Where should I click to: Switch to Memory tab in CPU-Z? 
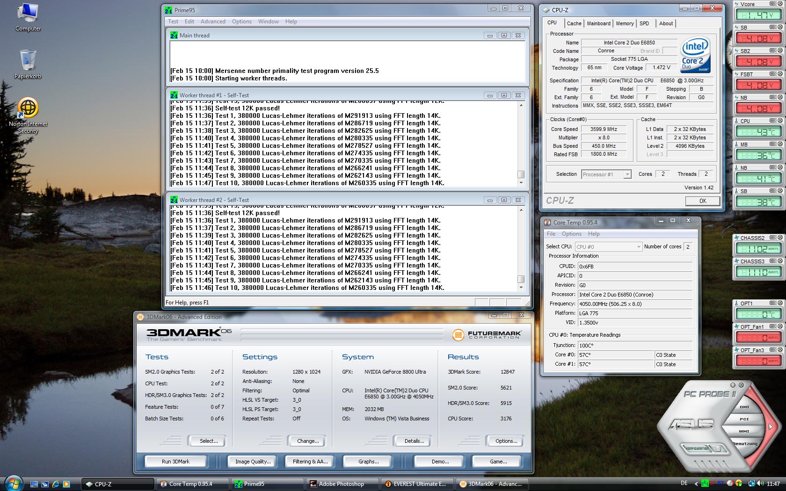tap(625, 23)
